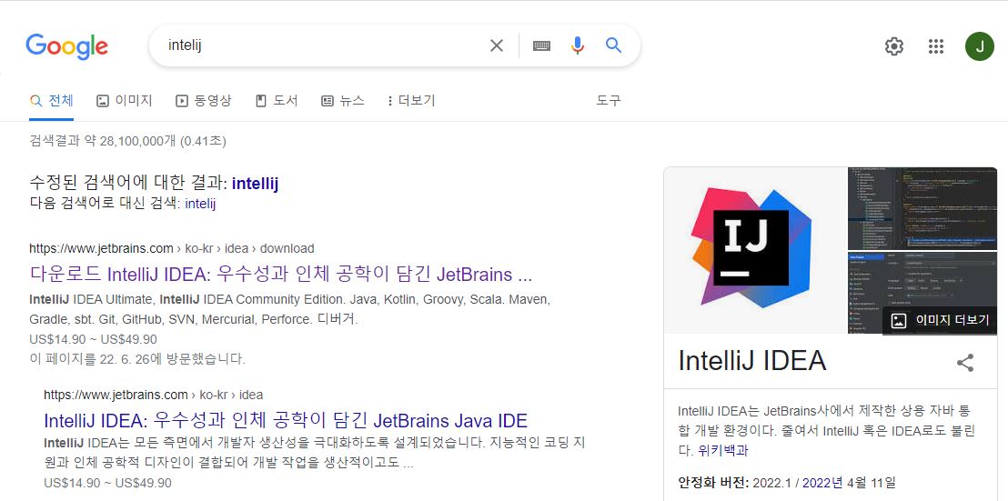
Task: Switch to the 동영상 tab
Action: [x=203, y=101]
